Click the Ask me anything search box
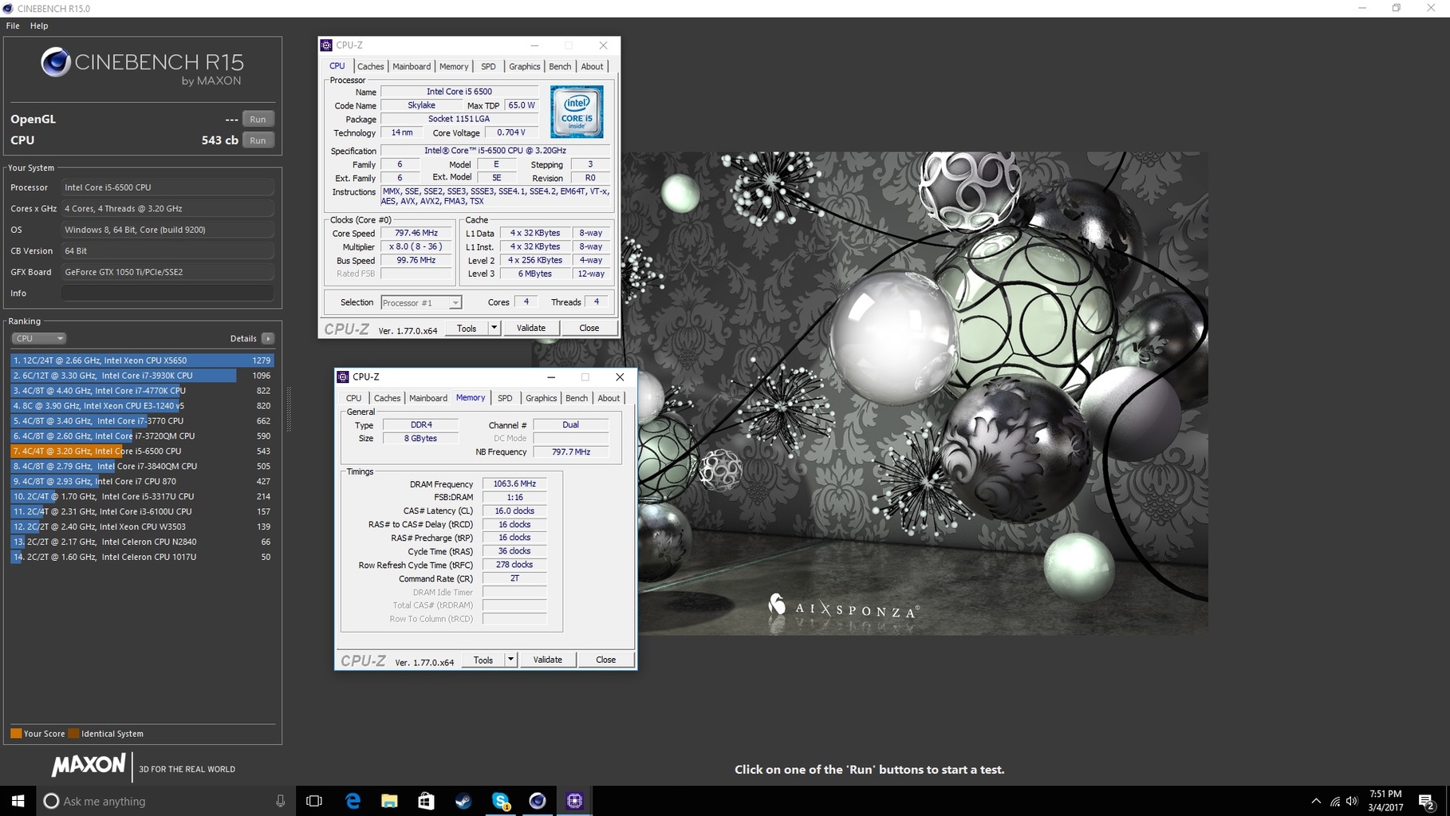 pos(164,801)
